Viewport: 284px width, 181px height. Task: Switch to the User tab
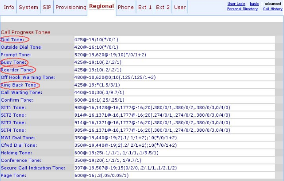180,7
